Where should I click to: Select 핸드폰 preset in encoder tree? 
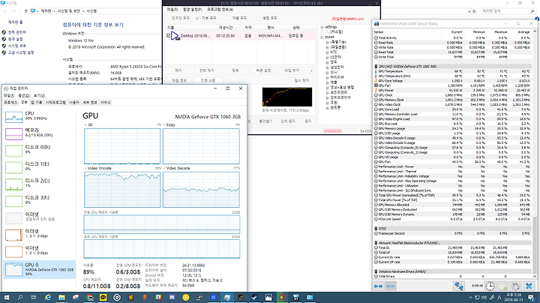335,107
